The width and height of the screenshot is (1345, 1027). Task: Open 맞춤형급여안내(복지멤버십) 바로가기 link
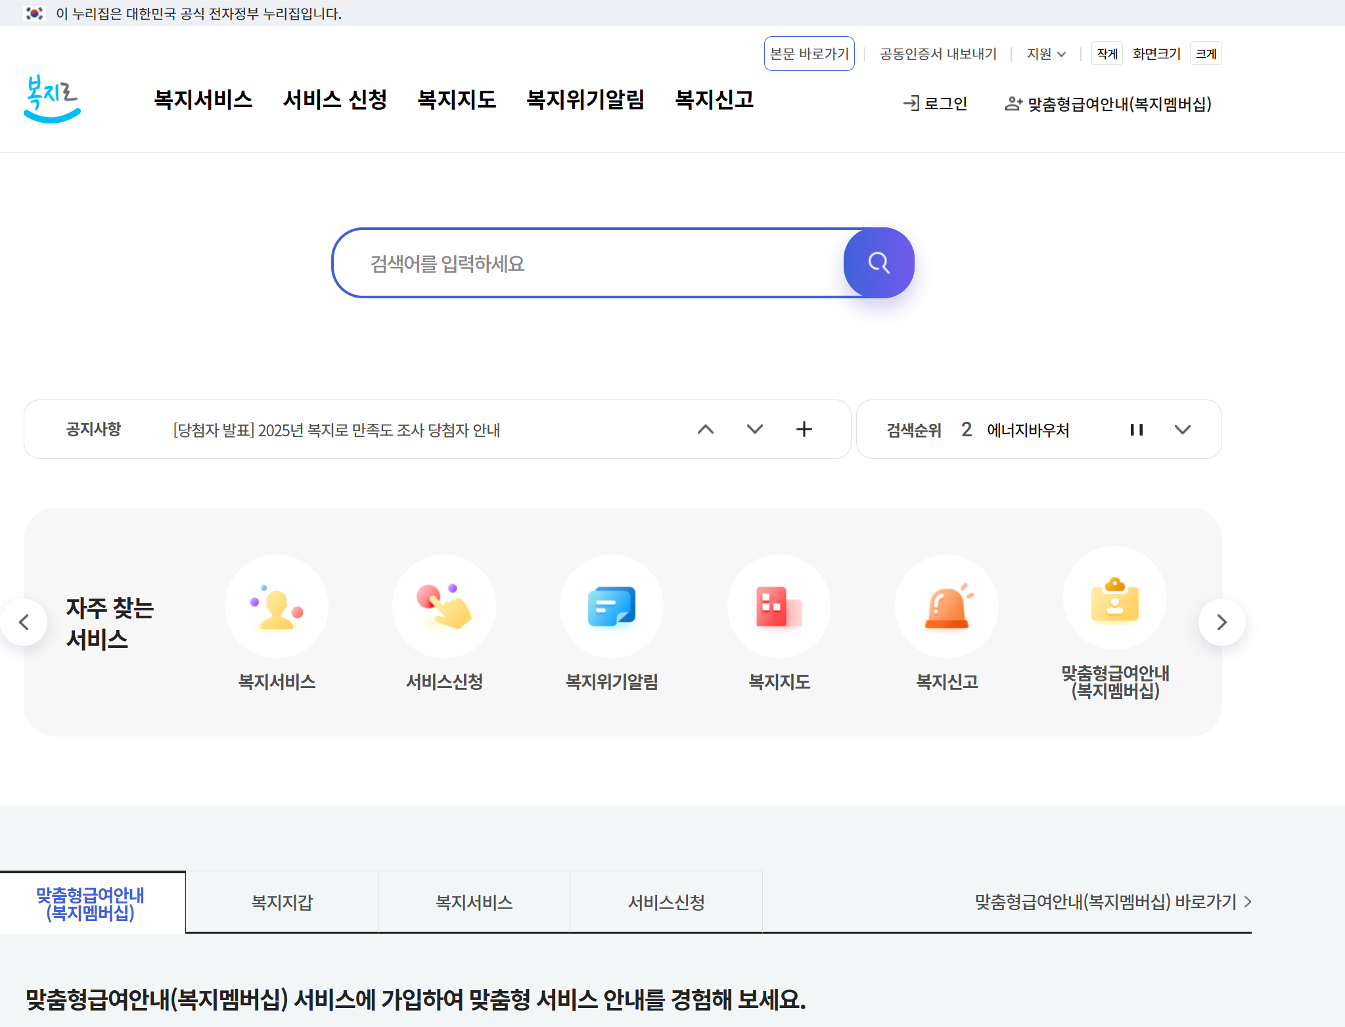pyautogui.click(x=1112, y=902)
